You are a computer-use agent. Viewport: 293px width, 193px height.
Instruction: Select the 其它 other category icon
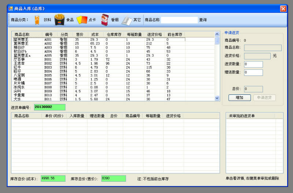tap(127, 20)
